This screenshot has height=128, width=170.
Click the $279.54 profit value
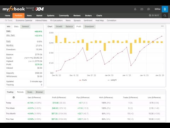click(39, 64)
